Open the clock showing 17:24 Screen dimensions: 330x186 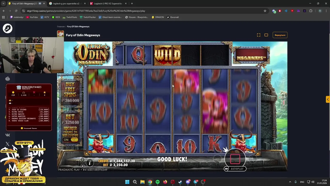[x=322, y=182]
